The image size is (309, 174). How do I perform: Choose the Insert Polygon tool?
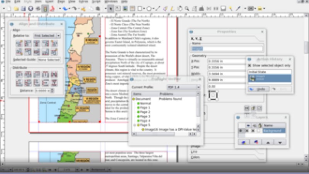149,9
